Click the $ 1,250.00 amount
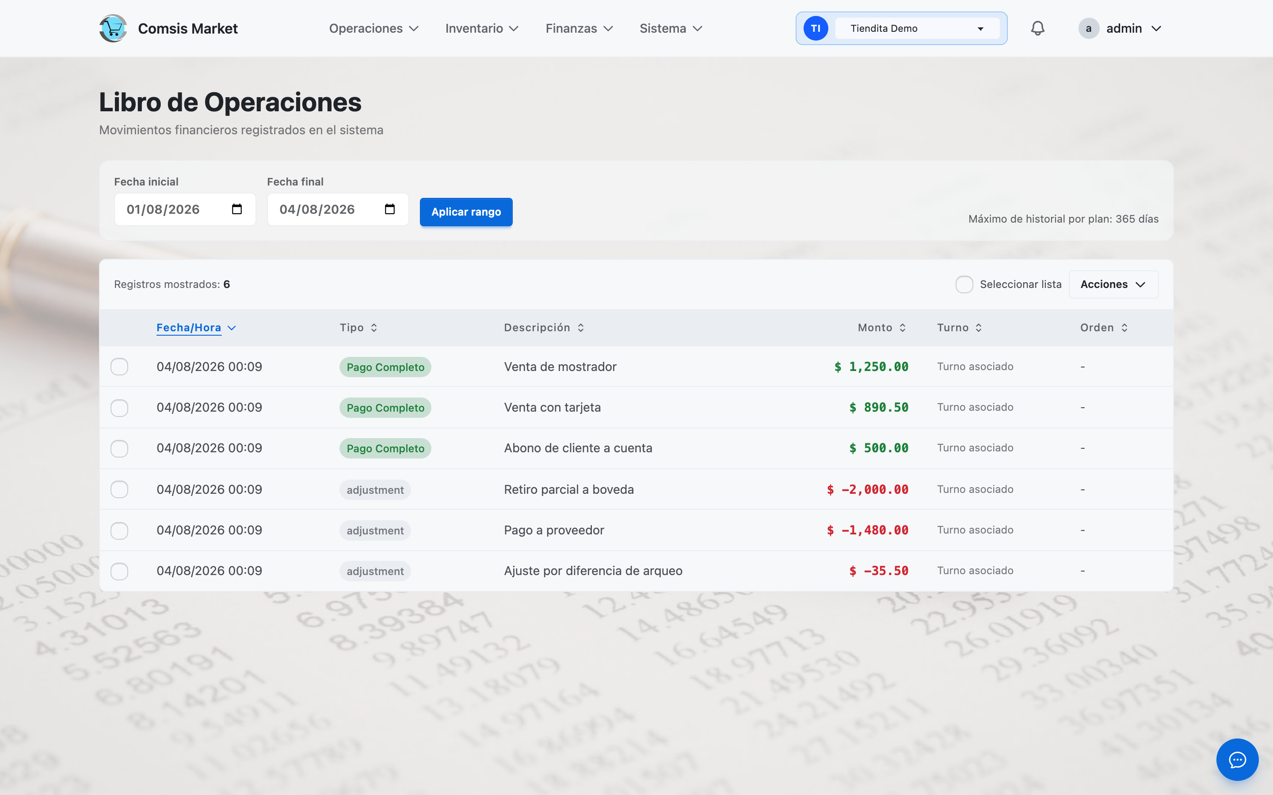The image size is (1273, 795). [871, 367]
